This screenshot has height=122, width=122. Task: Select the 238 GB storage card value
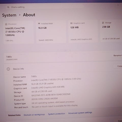tap(106, 27)
